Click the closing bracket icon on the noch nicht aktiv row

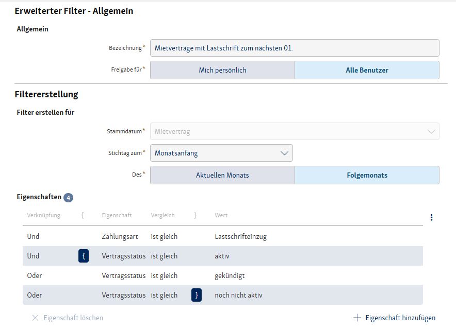coord(196,295)
